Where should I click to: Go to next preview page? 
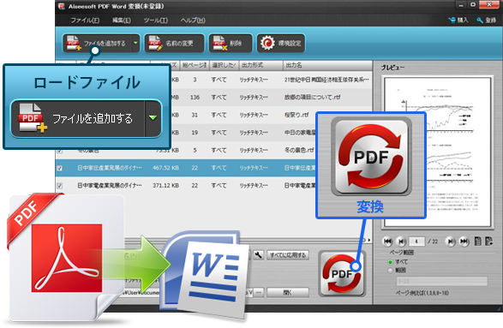[x=451, y=242]
